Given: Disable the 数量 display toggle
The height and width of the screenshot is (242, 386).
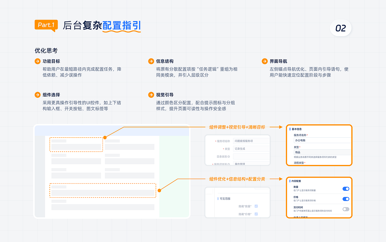Looking at the screenshot, I should point(346,189).
